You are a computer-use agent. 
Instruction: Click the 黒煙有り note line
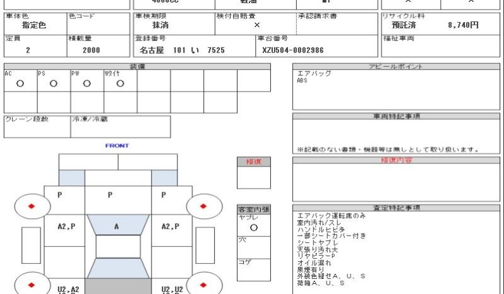311,269
